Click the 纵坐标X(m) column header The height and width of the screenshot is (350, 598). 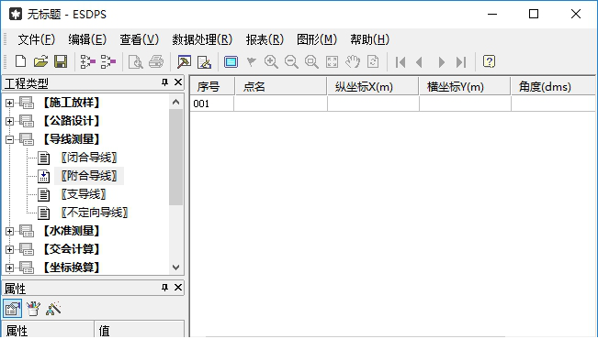373,86
